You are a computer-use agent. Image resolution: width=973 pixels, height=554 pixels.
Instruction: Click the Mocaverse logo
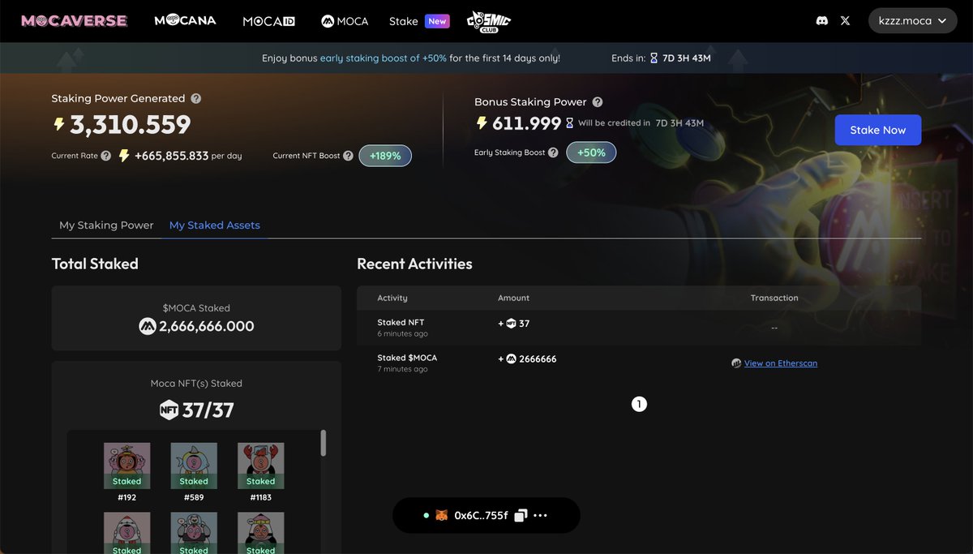click(x=75, y=21)
